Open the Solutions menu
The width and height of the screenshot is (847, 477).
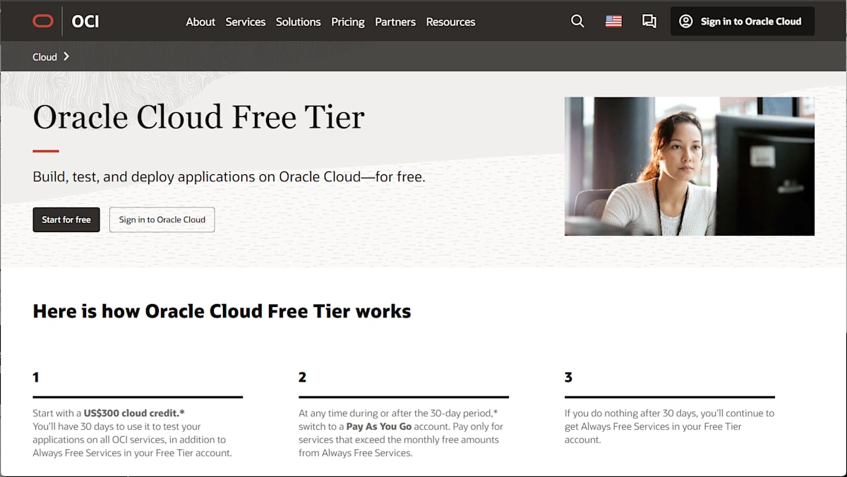tap(299, 22)
